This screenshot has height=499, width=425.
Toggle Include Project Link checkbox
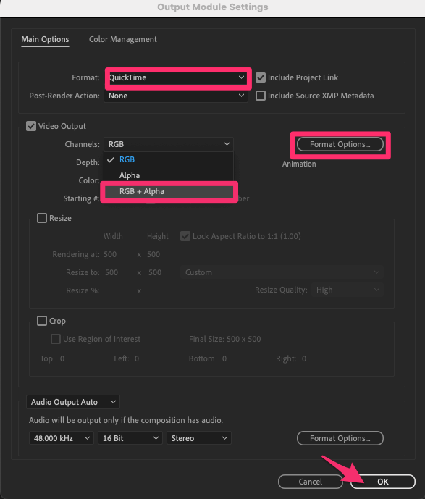[261, 77]
